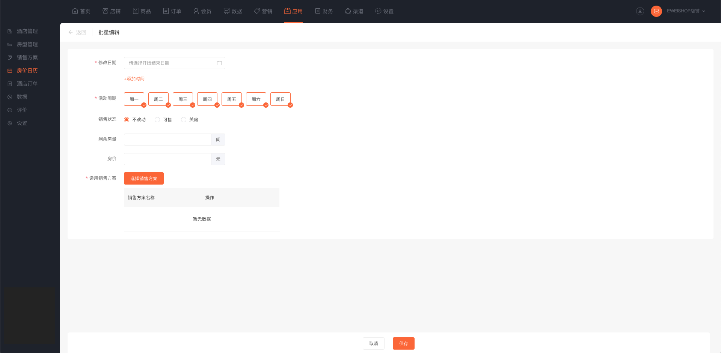Click the 应用 apps icon

(287, 11)
